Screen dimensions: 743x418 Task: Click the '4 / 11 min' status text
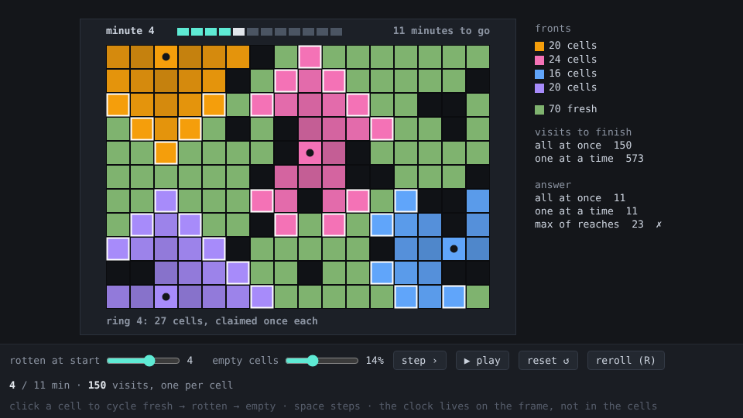39,385
